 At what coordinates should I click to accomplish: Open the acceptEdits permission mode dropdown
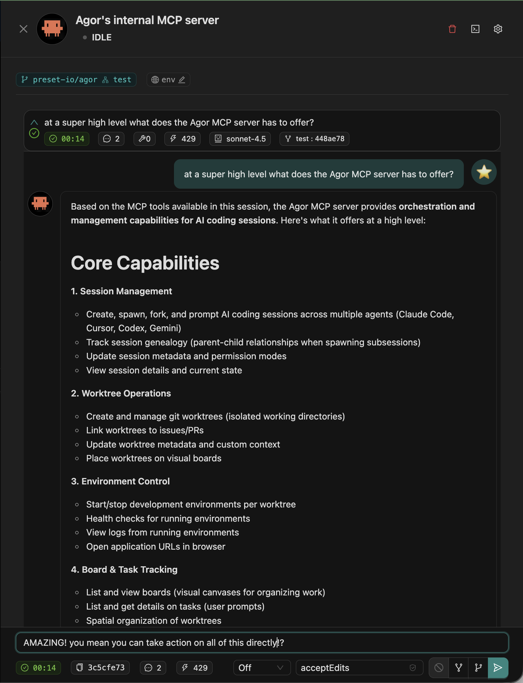click(359, 668)
